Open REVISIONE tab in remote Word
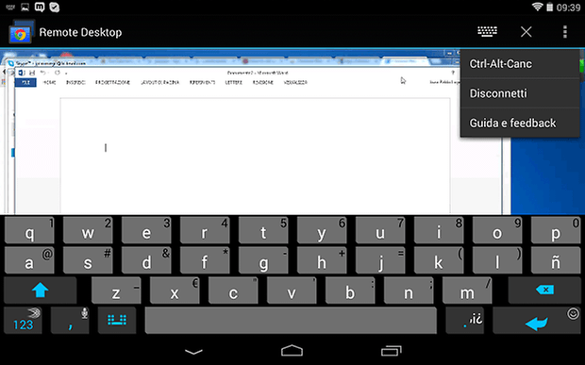The image size is (585, 365). [263, 82]
